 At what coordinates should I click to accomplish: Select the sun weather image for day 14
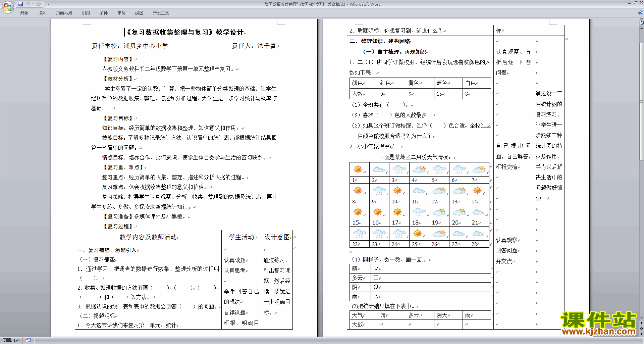point(477,191)
